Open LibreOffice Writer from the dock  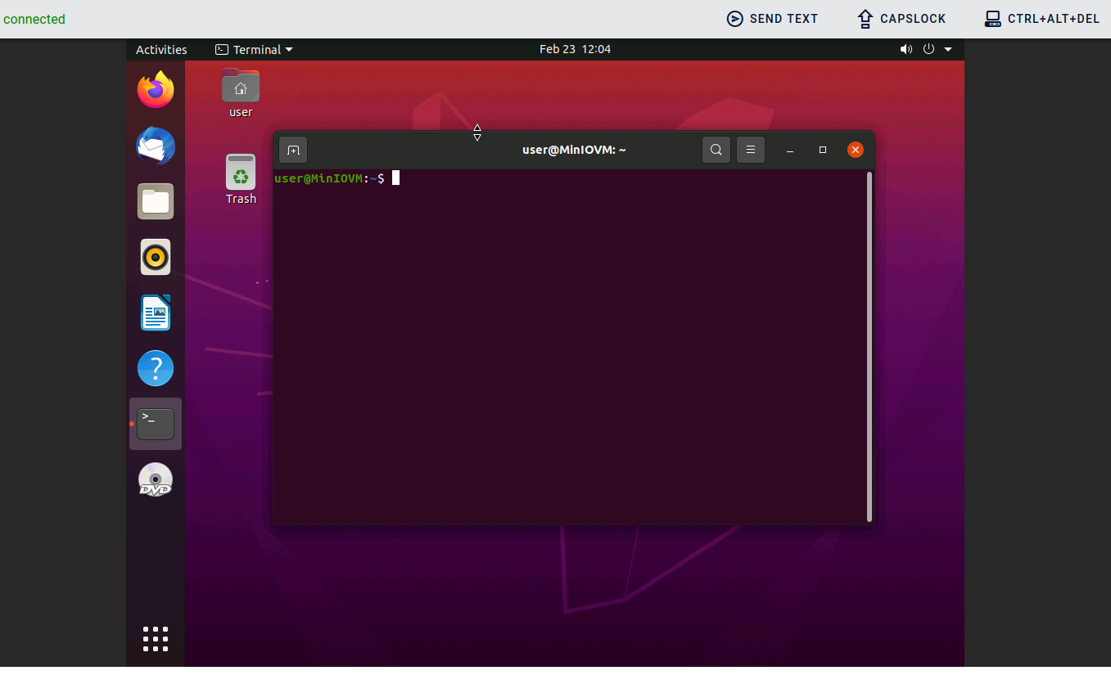click(x=156, y=313)
